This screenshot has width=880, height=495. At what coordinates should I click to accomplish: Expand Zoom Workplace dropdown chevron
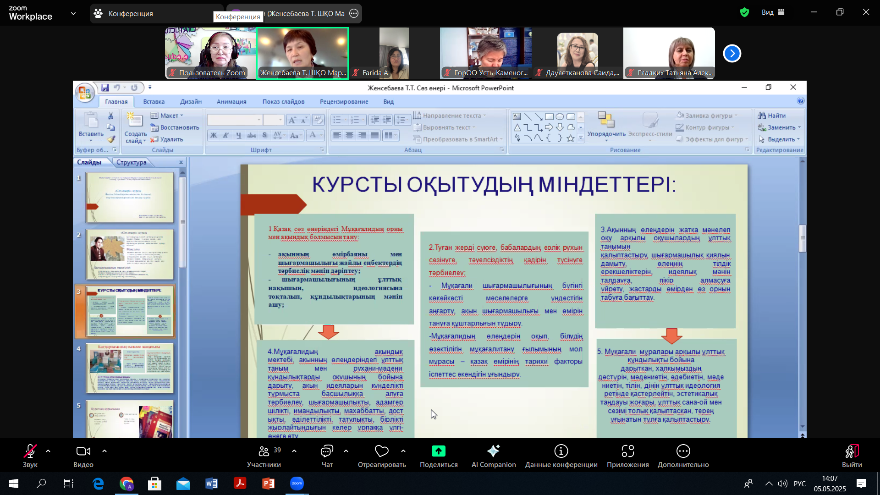point(73,13)
